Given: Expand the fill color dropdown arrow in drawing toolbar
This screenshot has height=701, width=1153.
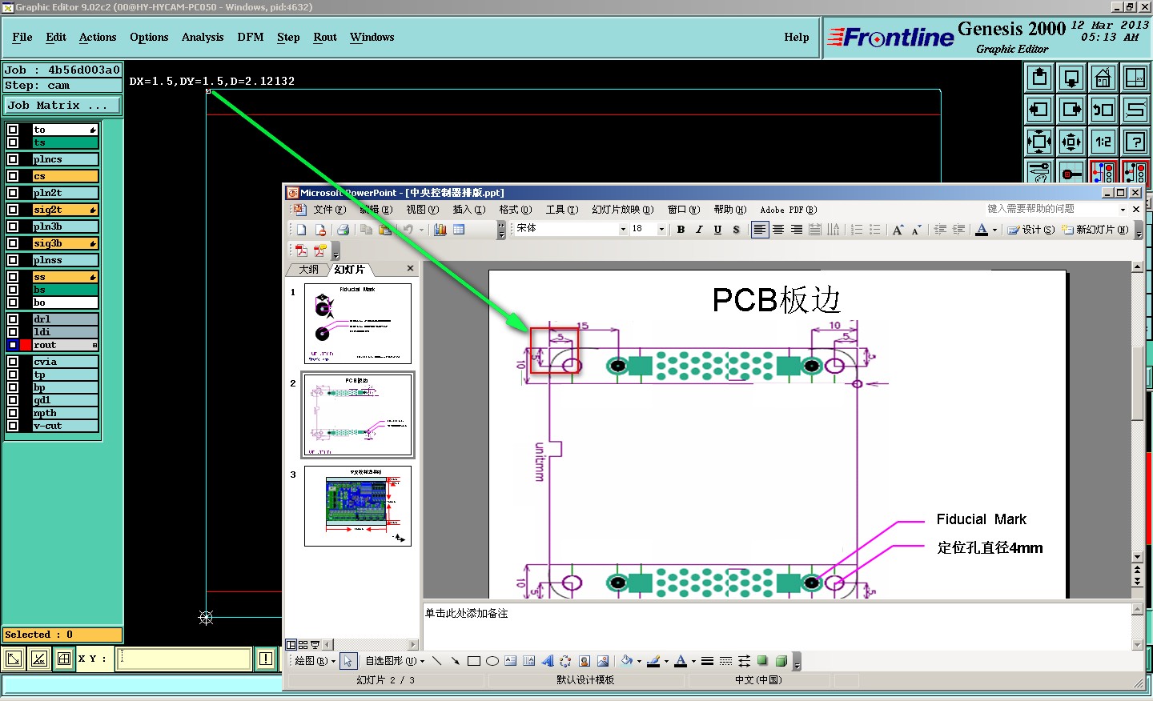Looking at the screenshot, I should (x=639, y=661).
